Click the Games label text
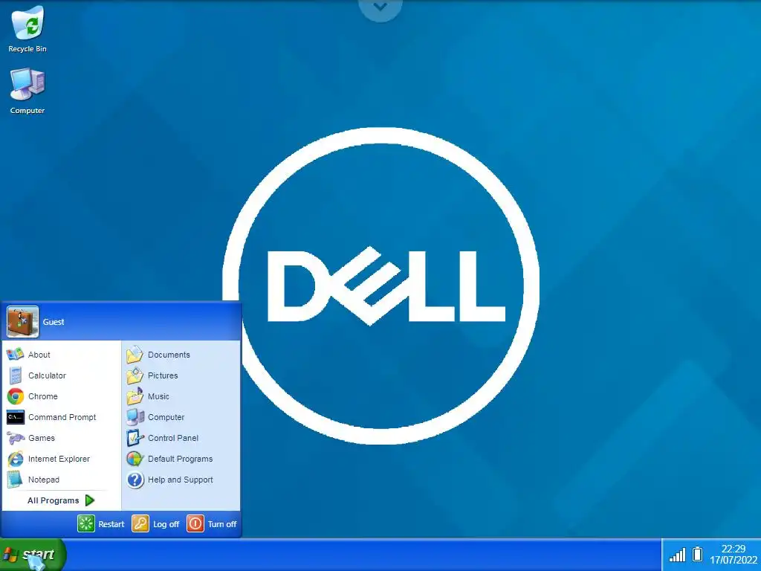This screenshot has height=571, width=761. (42, 439)
